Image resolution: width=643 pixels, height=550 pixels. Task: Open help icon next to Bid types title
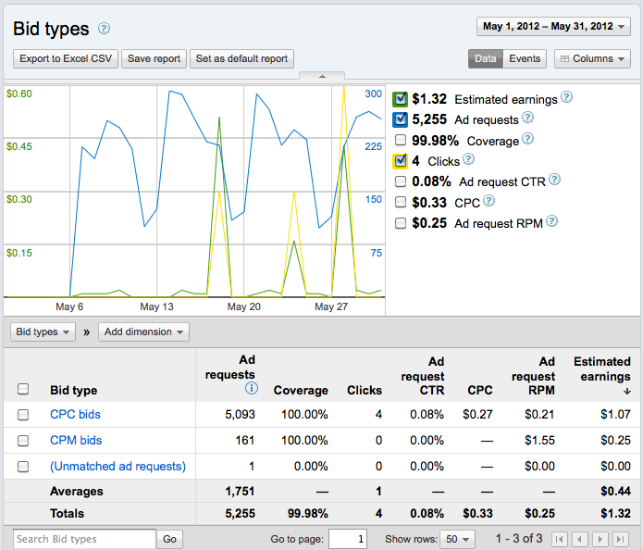(105, 29)
